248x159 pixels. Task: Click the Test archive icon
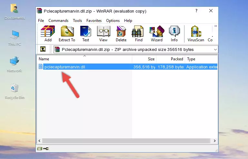tap(85, 34)
